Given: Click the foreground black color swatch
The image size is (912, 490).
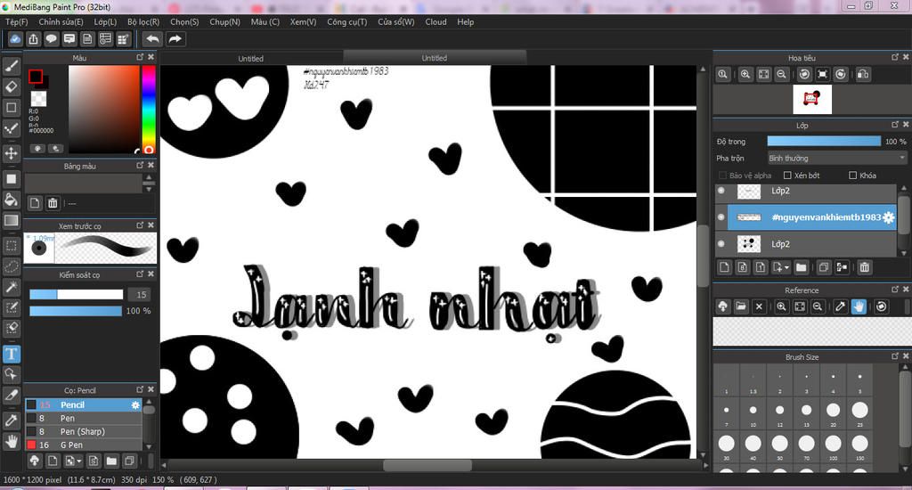Looking at the screenshot, I should [x=36, y=77].
